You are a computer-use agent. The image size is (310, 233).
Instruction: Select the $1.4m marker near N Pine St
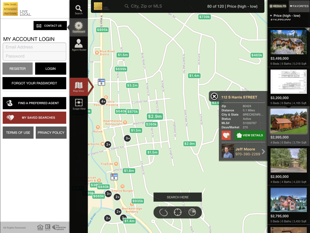pyautogui.click(x=194, y=75)
